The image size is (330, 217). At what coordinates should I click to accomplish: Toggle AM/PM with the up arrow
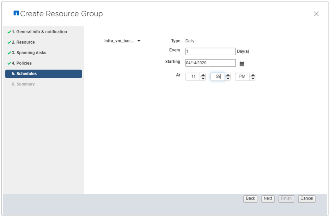pyautogui.click(x=252, y=75)
